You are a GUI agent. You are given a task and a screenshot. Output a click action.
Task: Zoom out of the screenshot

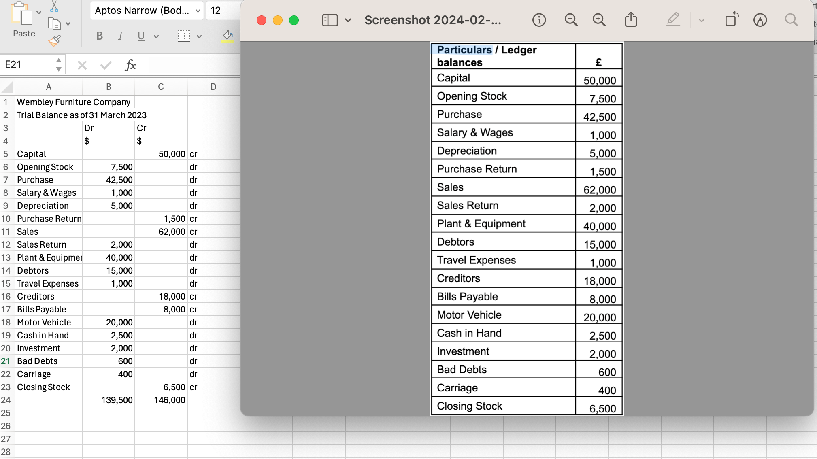571,19
